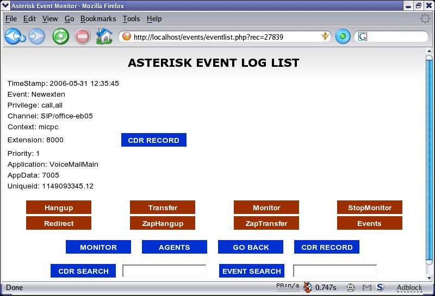Click the Forward navigation arrow
Screen dimensions: 435x296
[37, 37]
